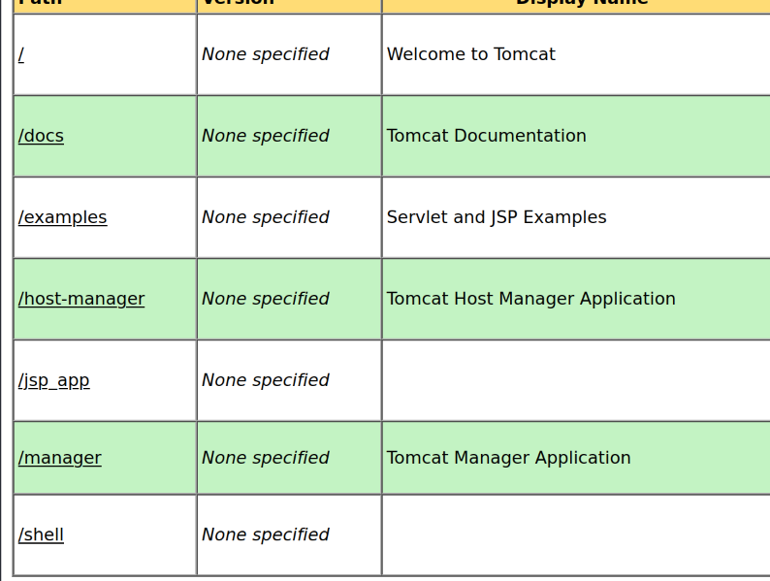770x581 pixels.
Task: Select the 'Tomcat Documentation' display name cell
Action: [486, 137]
